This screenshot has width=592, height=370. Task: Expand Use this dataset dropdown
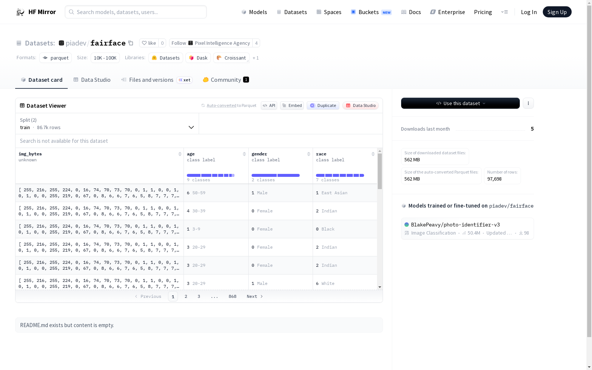(x=460, y=103)
